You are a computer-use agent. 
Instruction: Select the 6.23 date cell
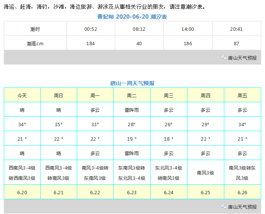[x=132, y=192]
